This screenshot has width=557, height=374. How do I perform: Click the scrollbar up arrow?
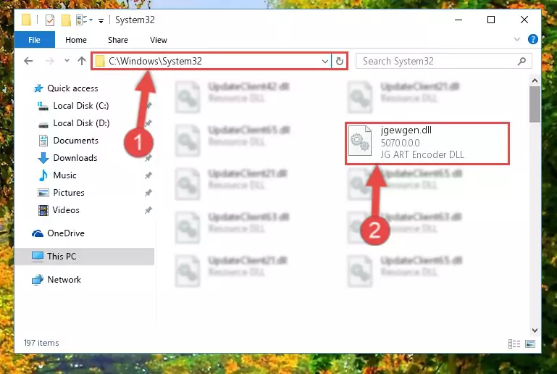pos(535,80)
